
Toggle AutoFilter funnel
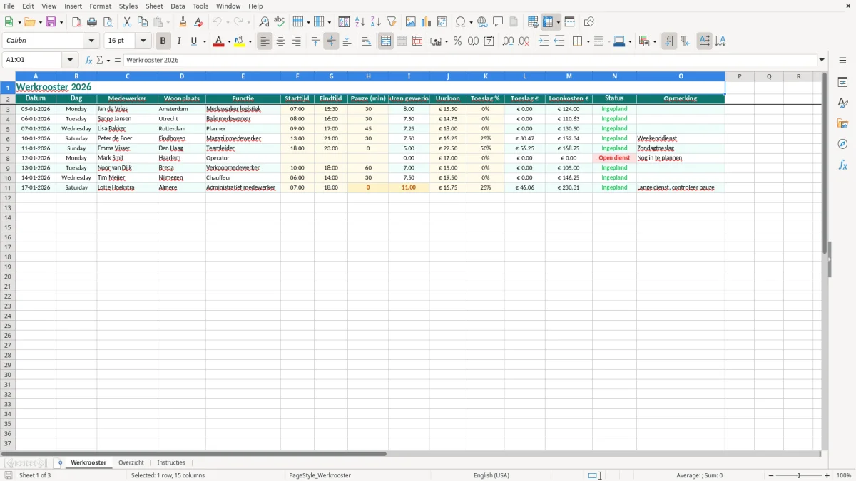392,22
